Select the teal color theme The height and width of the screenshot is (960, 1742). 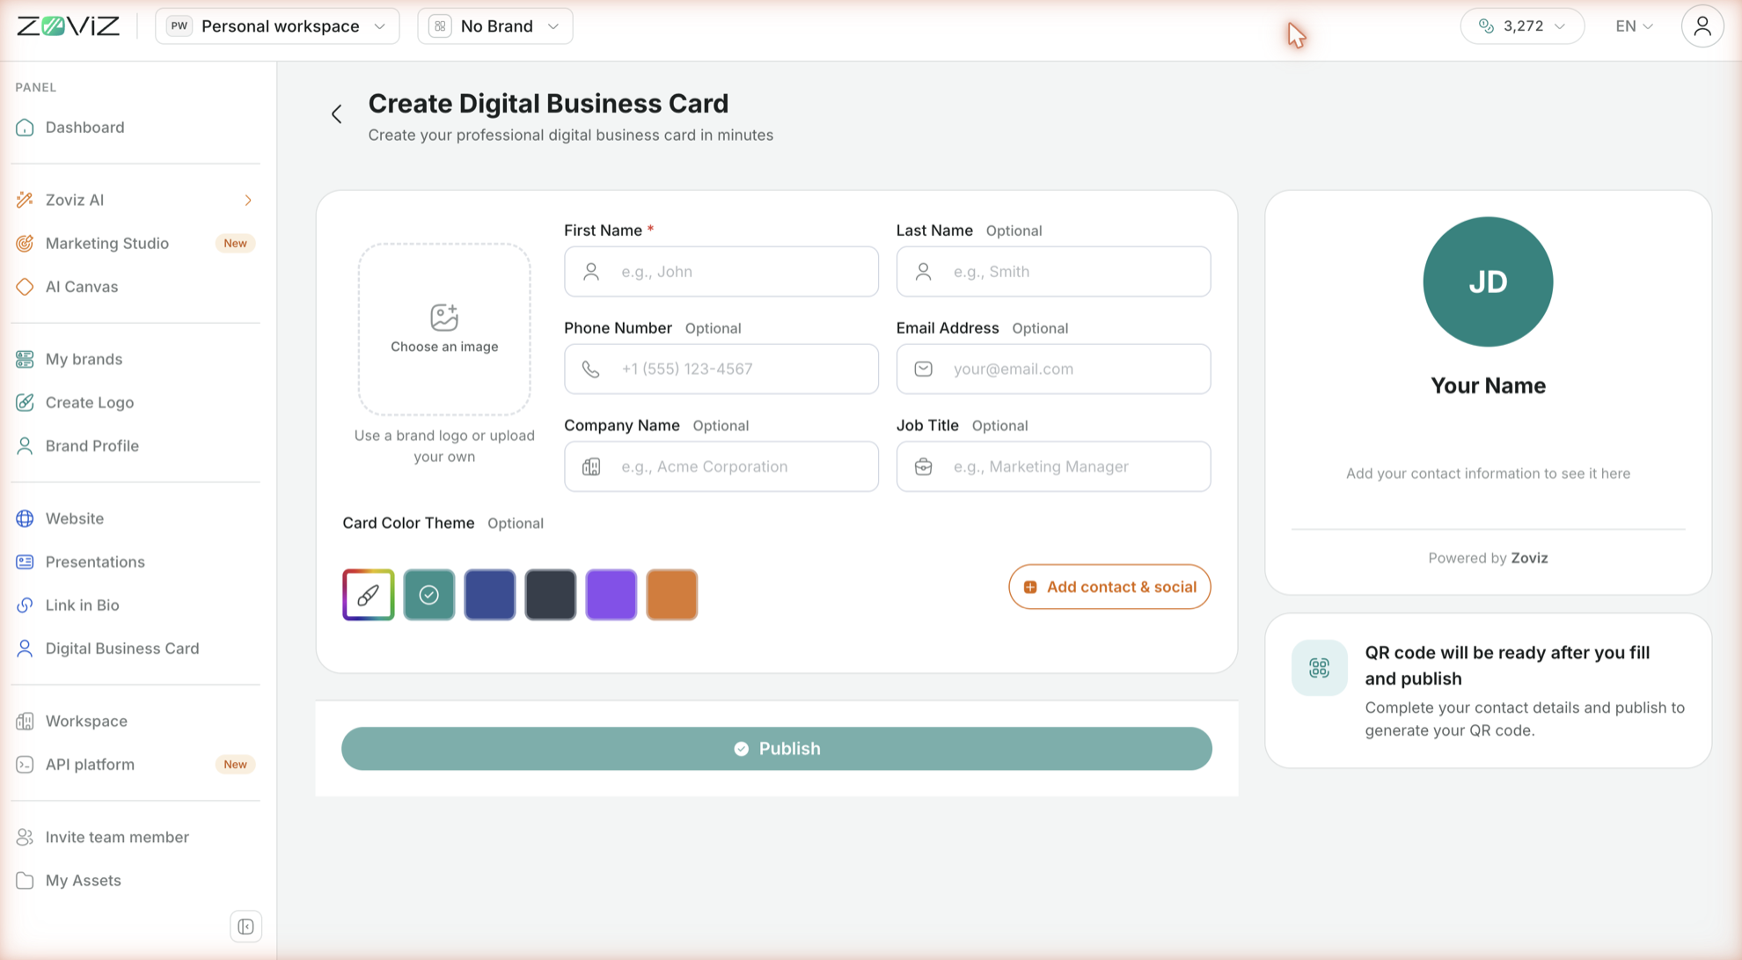point(429,595)
